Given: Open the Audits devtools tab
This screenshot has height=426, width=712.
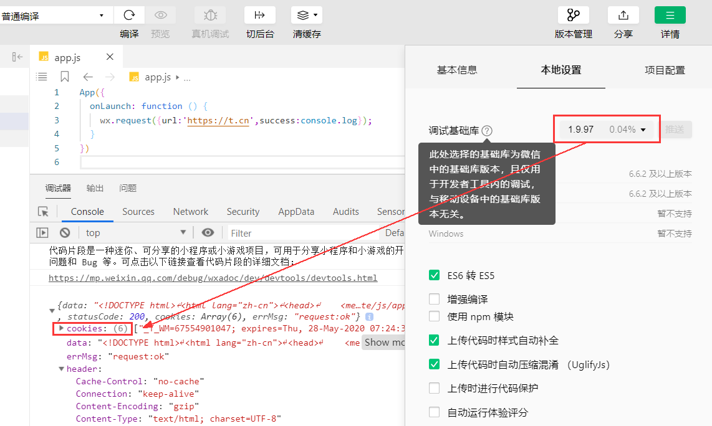Looking at the screenshot, I should click(345, 211).
